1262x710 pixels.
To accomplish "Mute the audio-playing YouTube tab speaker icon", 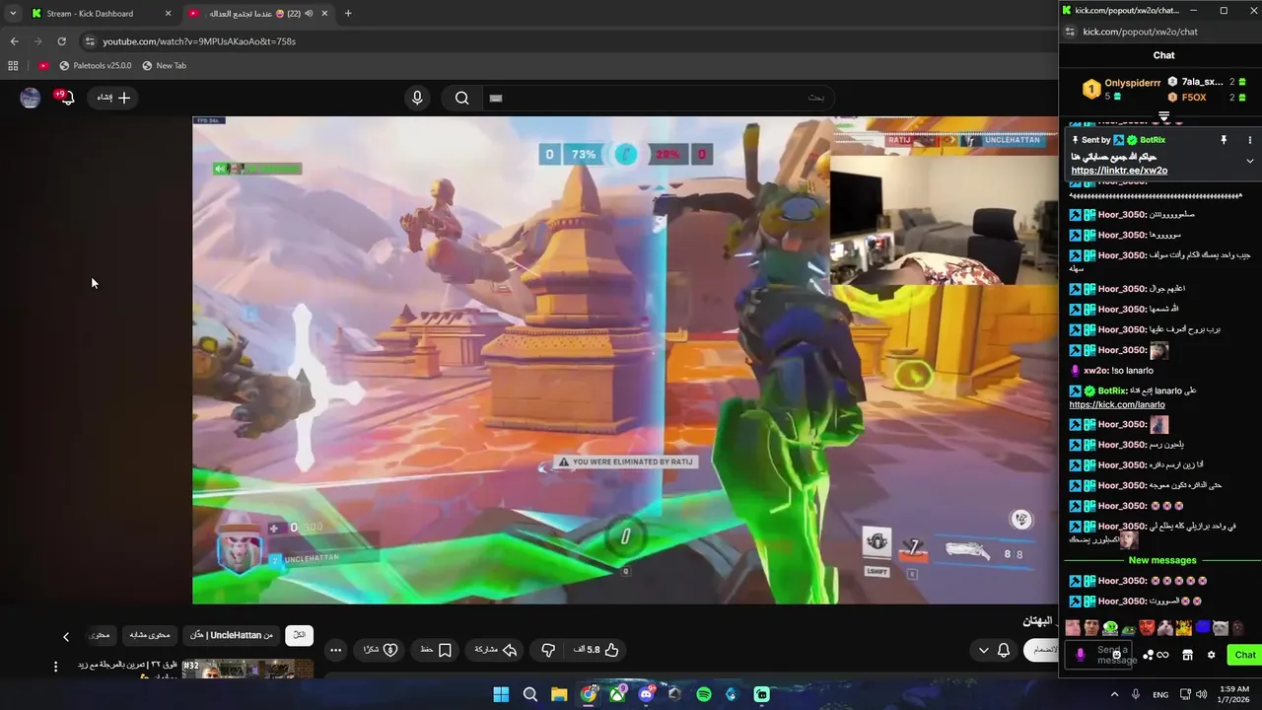I will tap(309, 14).
